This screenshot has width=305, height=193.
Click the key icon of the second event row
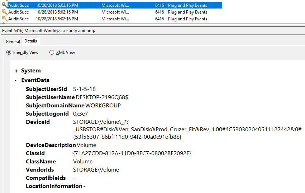click(4, 12)
